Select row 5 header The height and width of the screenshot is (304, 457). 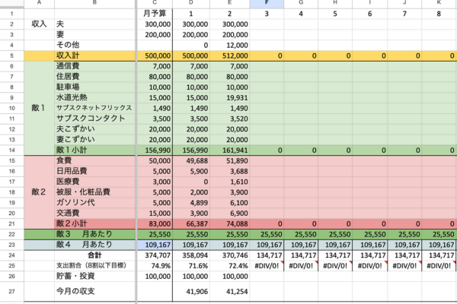11,55
